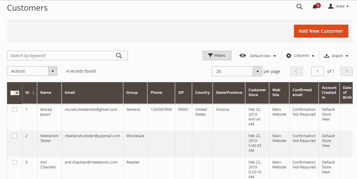
Task: Sort by Date of Birth column header
Action: [x=347, y=93]
